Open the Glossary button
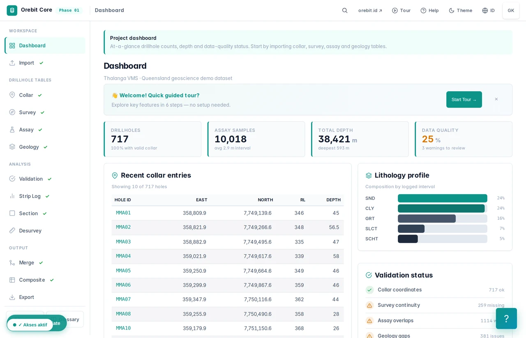The width and height of the screenshot is (526, 338). [x=65, y=319]
